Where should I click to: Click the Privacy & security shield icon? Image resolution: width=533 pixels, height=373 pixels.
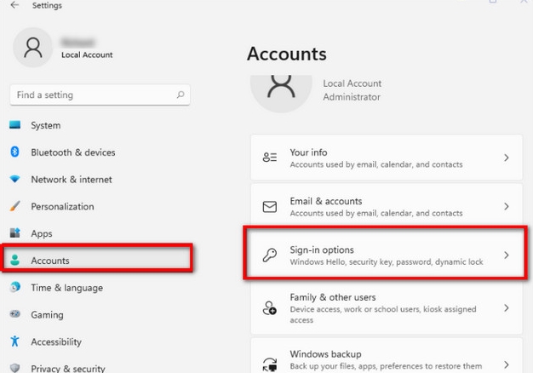coord(15,368)
